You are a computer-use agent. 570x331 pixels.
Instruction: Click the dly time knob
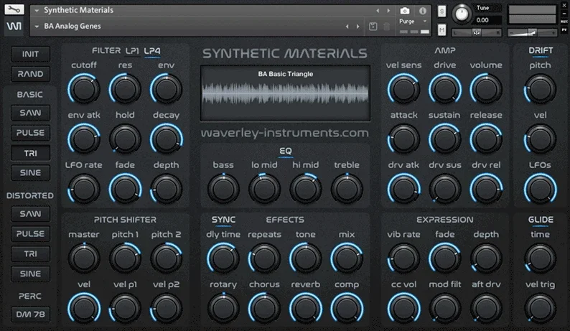pos(223,258)
